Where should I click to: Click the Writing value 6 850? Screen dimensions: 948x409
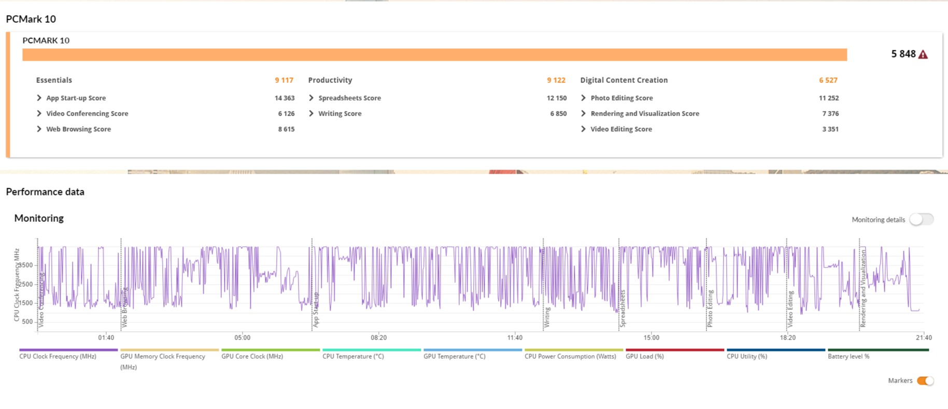(558, 114)
